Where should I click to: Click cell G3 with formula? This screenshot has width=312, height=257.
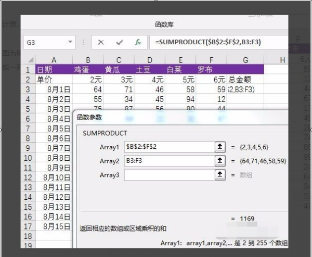[x=245, y=89]
